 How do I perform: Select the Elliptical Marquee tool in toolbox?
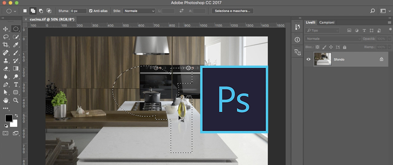[x=15, y=29]
